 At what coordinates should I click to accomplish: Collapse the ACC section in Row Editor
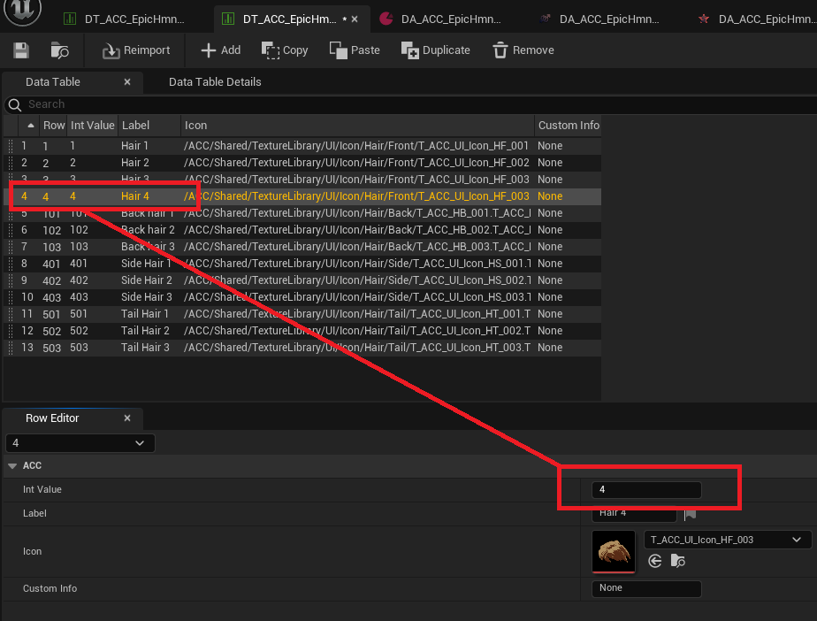(12, 464)
